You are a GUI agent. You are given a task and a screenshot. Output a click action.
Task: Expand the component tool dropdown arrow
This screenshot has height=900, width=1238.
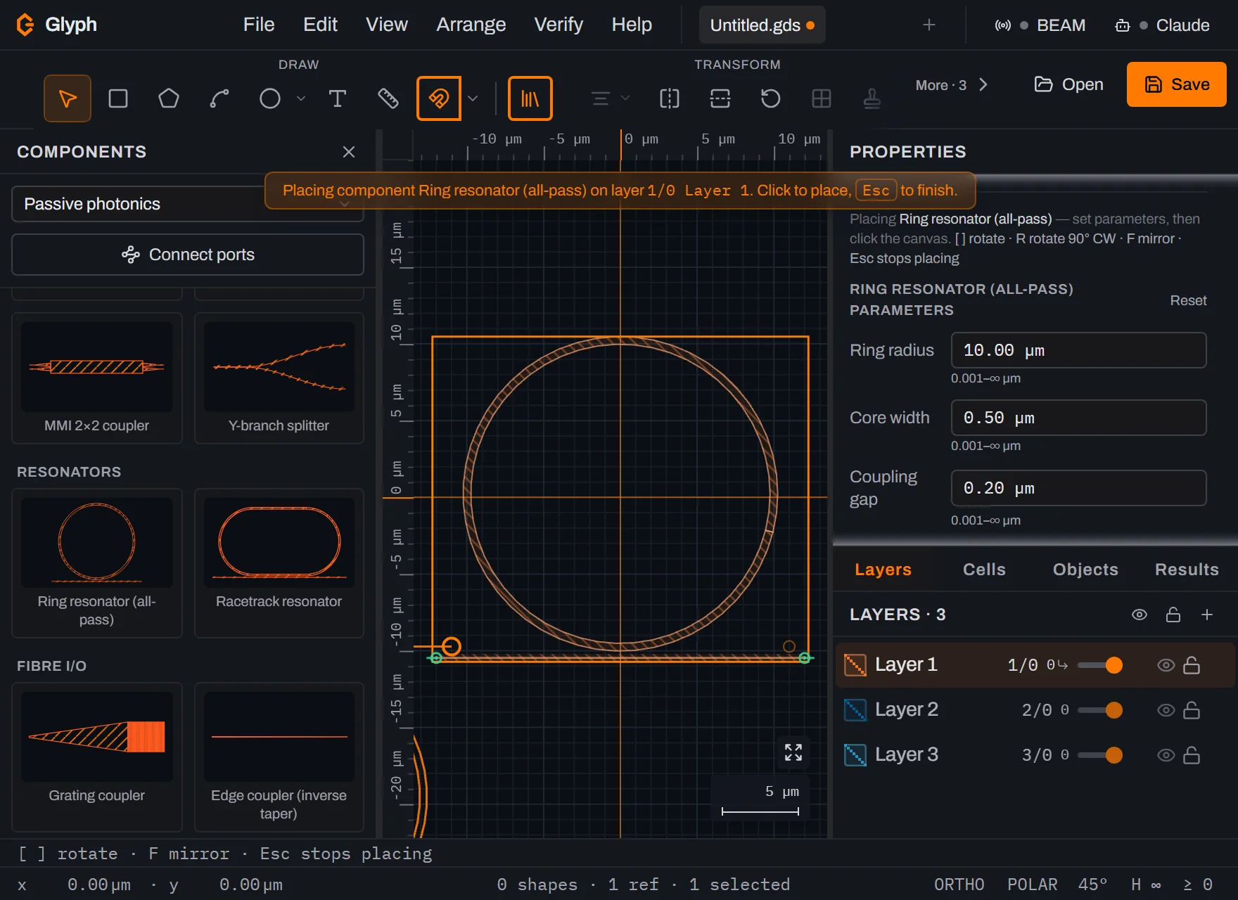coord(473,98)
